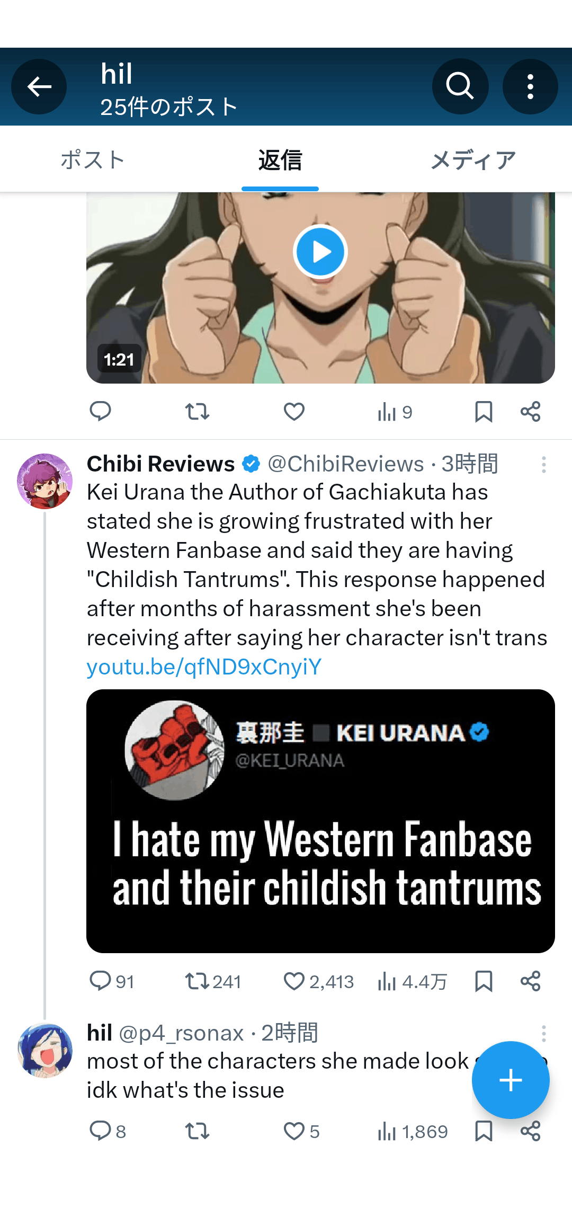Reply to hil's post with 8 replies
The height and width of the screenshot is (1208, 572).
pyautogui.click(x=101, y=1131)
